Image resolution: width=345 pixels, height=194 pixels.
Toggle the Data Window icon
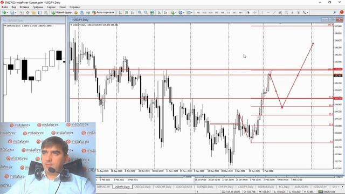(27, 12)
